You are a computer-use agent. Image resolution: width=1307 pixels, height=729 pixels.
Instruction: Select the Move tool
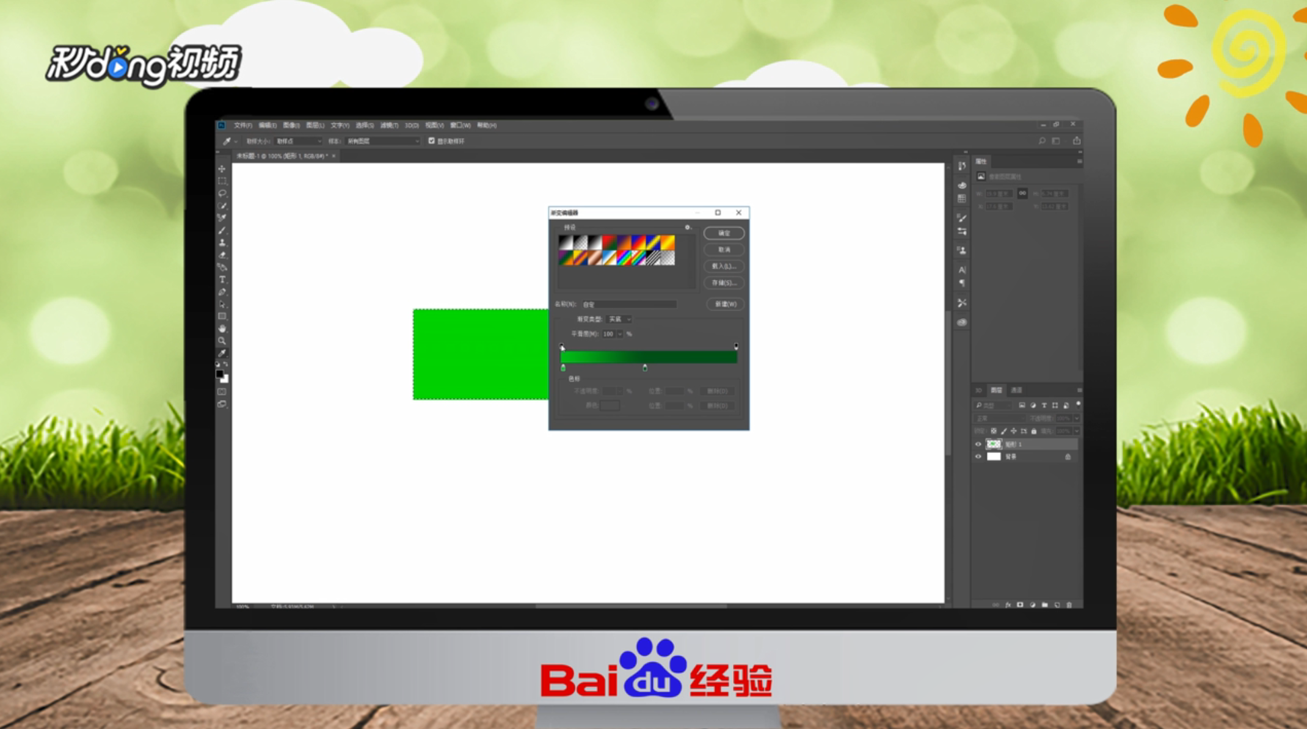tap(222, 169)
